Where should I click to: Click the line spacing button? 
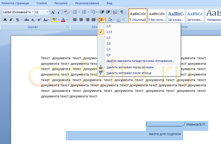(101, 20)
